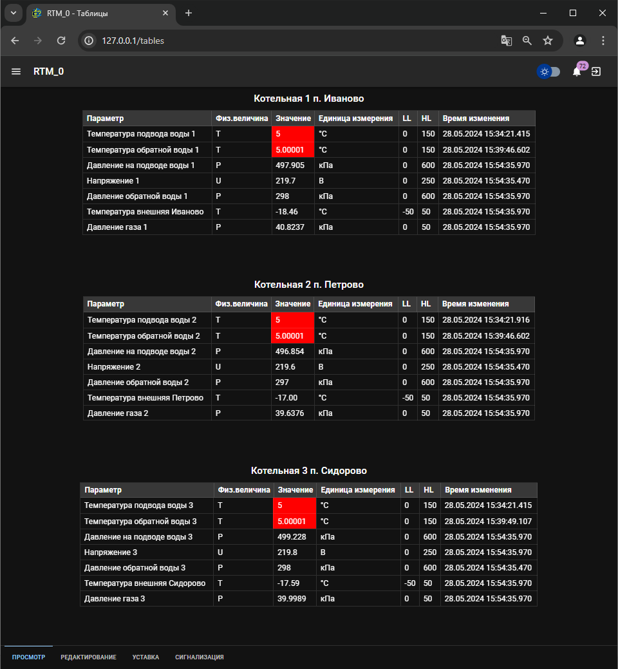Select row Напряжение 1
Screen dimensions: 618x669
pos(309,180)
